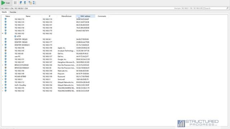Sort by the Name column header
This screenshot has width=230, height=129.
(28, 16)
